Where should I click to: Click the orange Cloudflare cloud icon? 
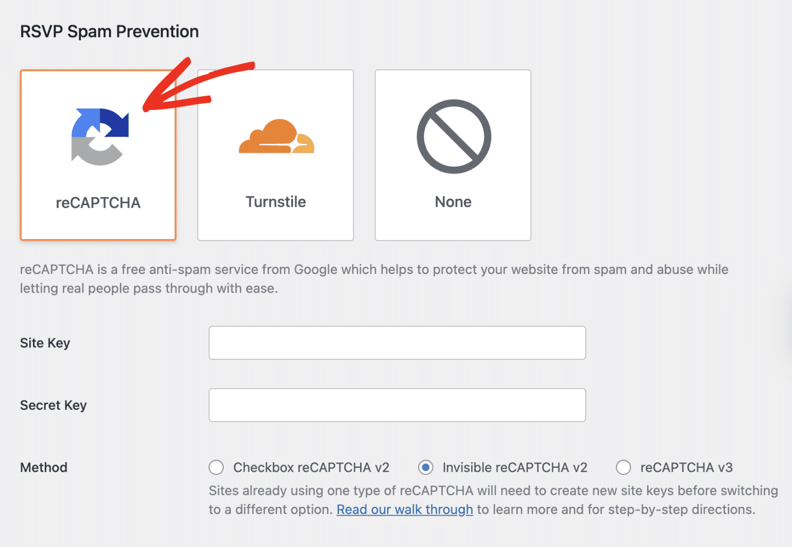tap(276, 137)
